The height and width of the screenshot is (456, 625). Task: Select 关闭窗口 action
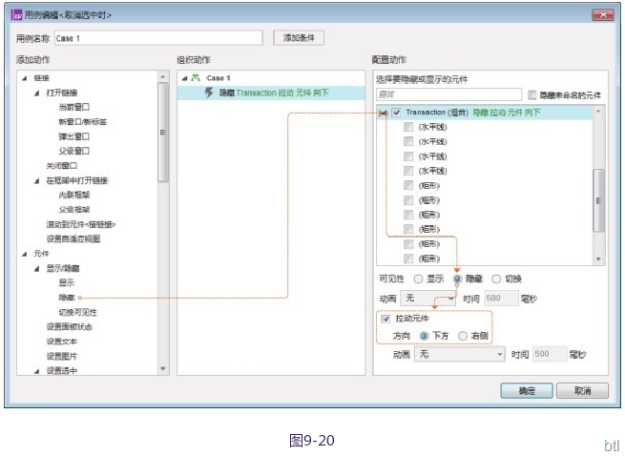coord(62,165)
